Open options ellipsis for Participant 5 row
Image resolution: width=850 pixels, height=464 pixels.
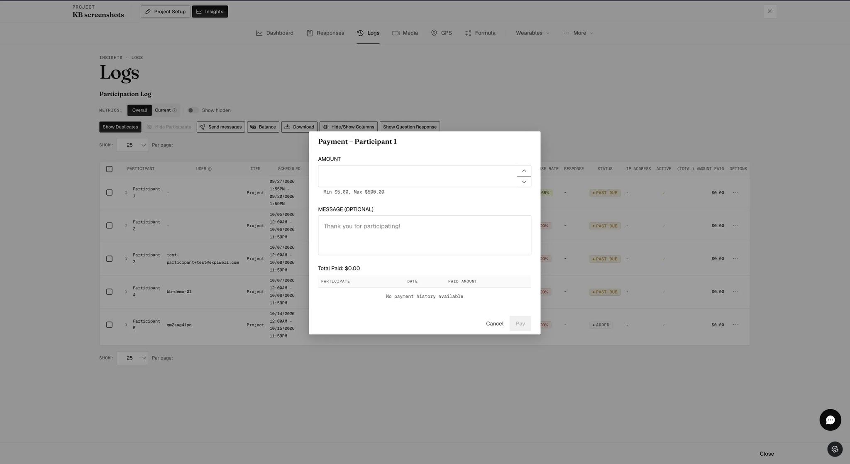[735, 325]
